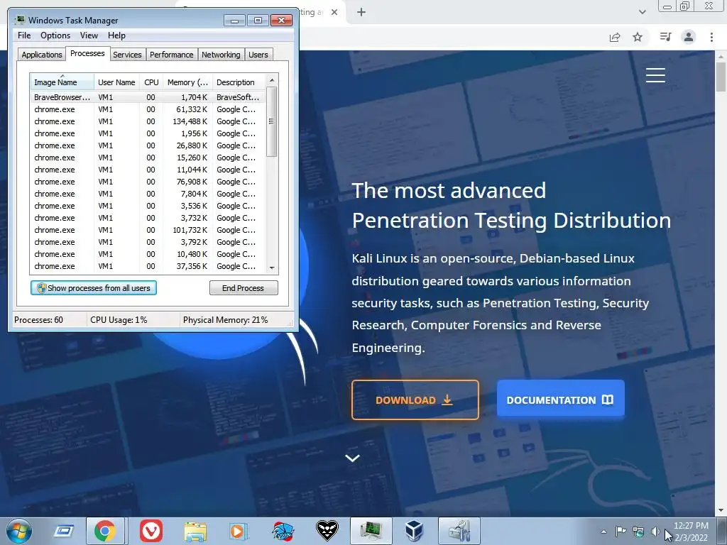Switch to Performance tab
727x545 pixels.
coord(172,55)
